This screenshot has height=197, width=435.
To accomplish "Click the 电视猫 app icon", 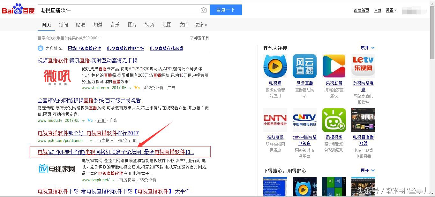I will point(275,66).
